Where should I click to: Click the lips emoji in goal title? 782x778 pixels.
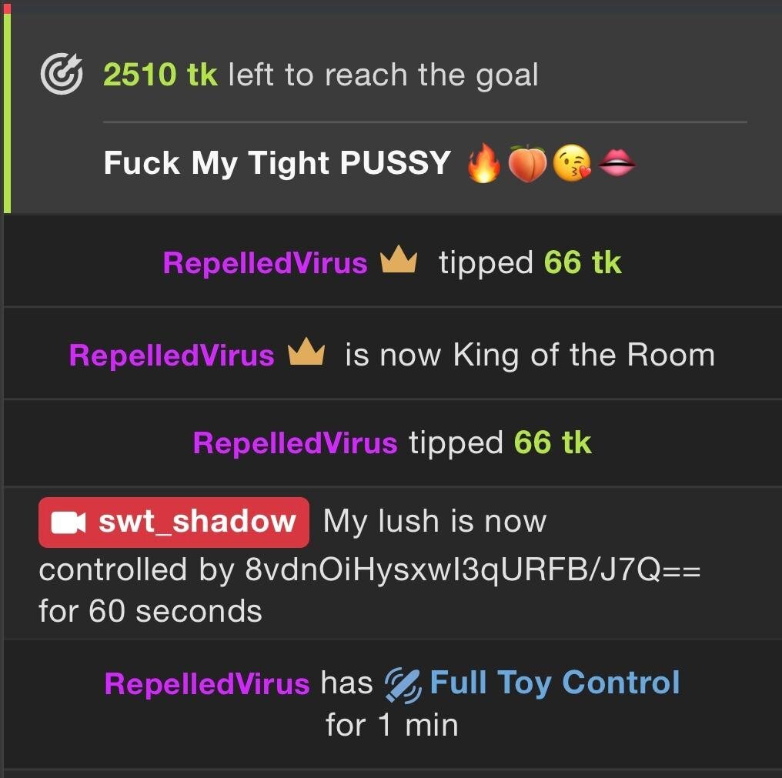(617, 162)
